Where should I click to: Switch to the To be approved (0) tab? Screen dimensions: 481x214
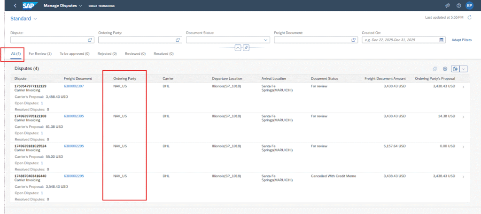[75, 53]
